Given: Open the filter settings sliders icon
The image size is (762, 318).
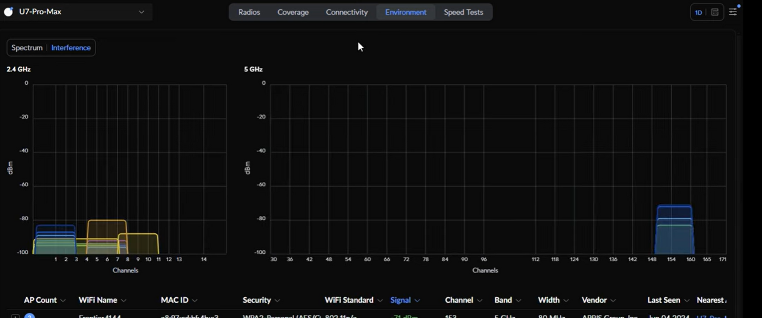Looking at the screenshot, I should (733, 12).
